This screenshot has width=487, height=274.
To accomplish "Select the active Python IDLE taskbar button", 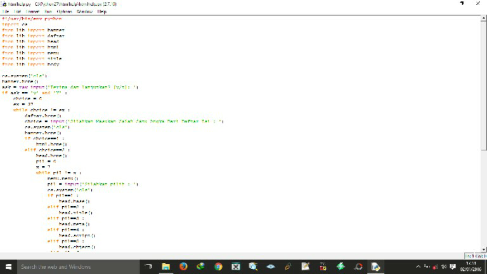I will 375,267.
